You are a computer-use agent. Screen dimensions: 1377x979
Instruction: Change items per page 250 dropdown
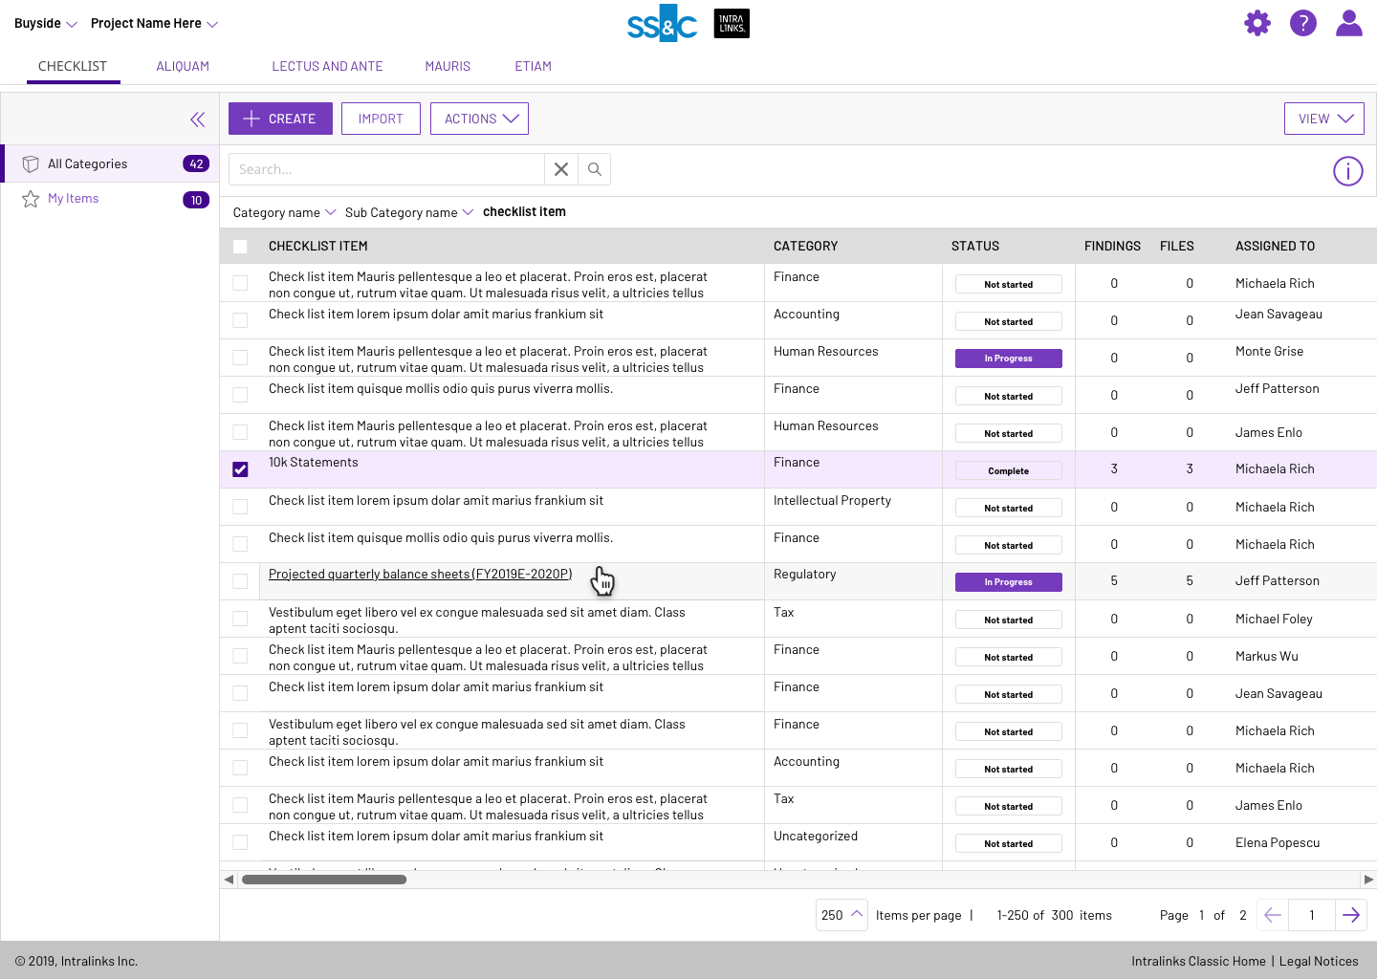point(841,915)
